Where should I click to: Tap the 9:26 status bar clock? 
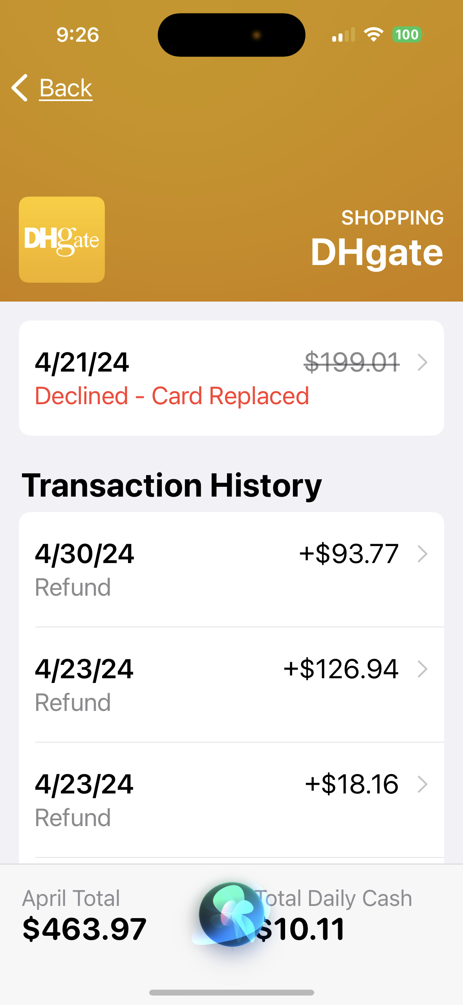coord(77,35)
